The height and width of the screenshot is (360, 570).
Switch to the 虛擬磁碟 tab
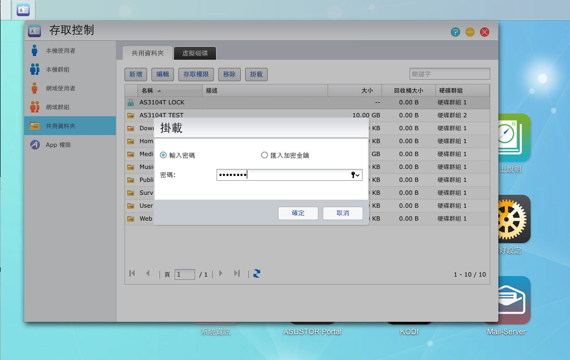[195, 53]
